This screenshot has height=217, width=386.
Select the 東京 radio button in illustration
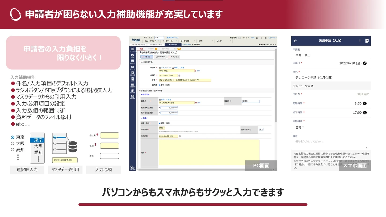coord(13,137)
